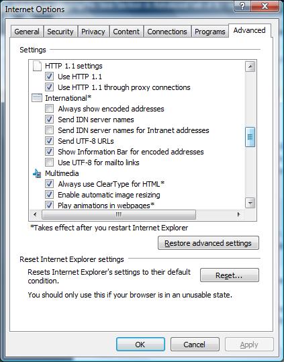Check Use UTF-8 for mailto links
The image size is (284, 362).
50,163
